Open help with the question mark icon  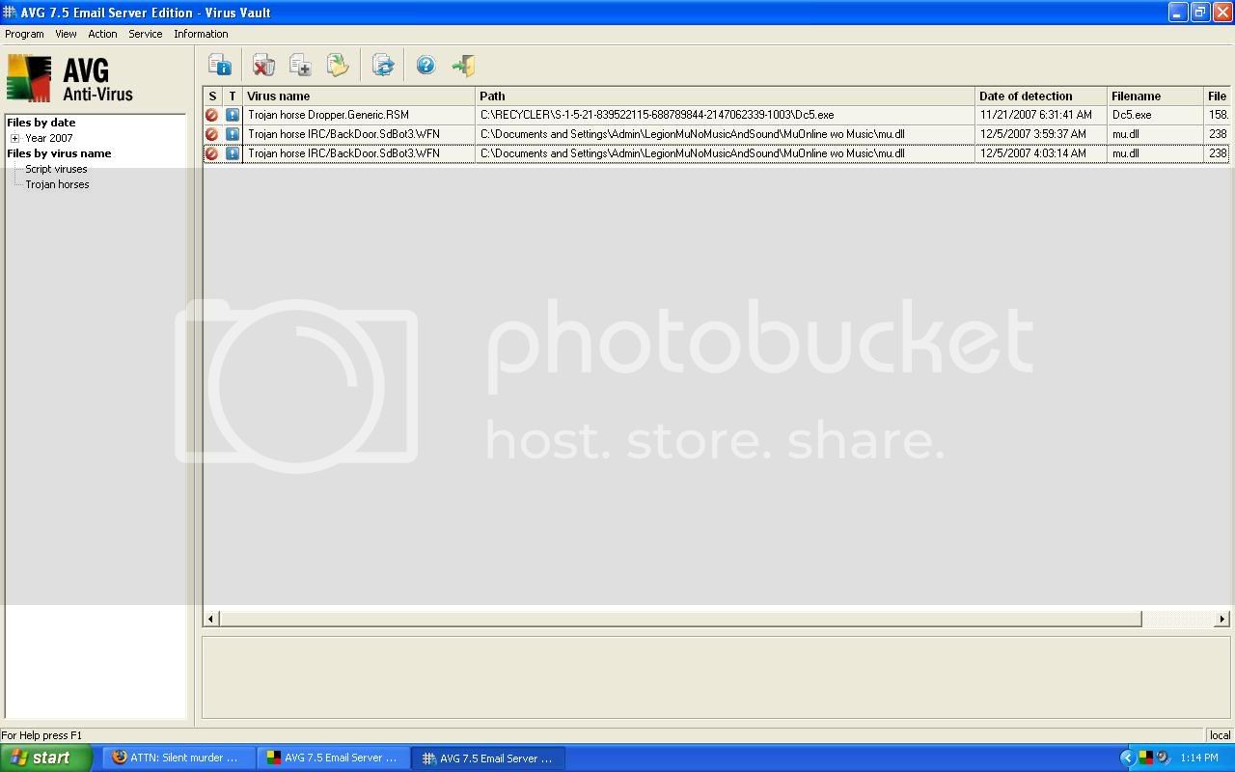point(425,66)
